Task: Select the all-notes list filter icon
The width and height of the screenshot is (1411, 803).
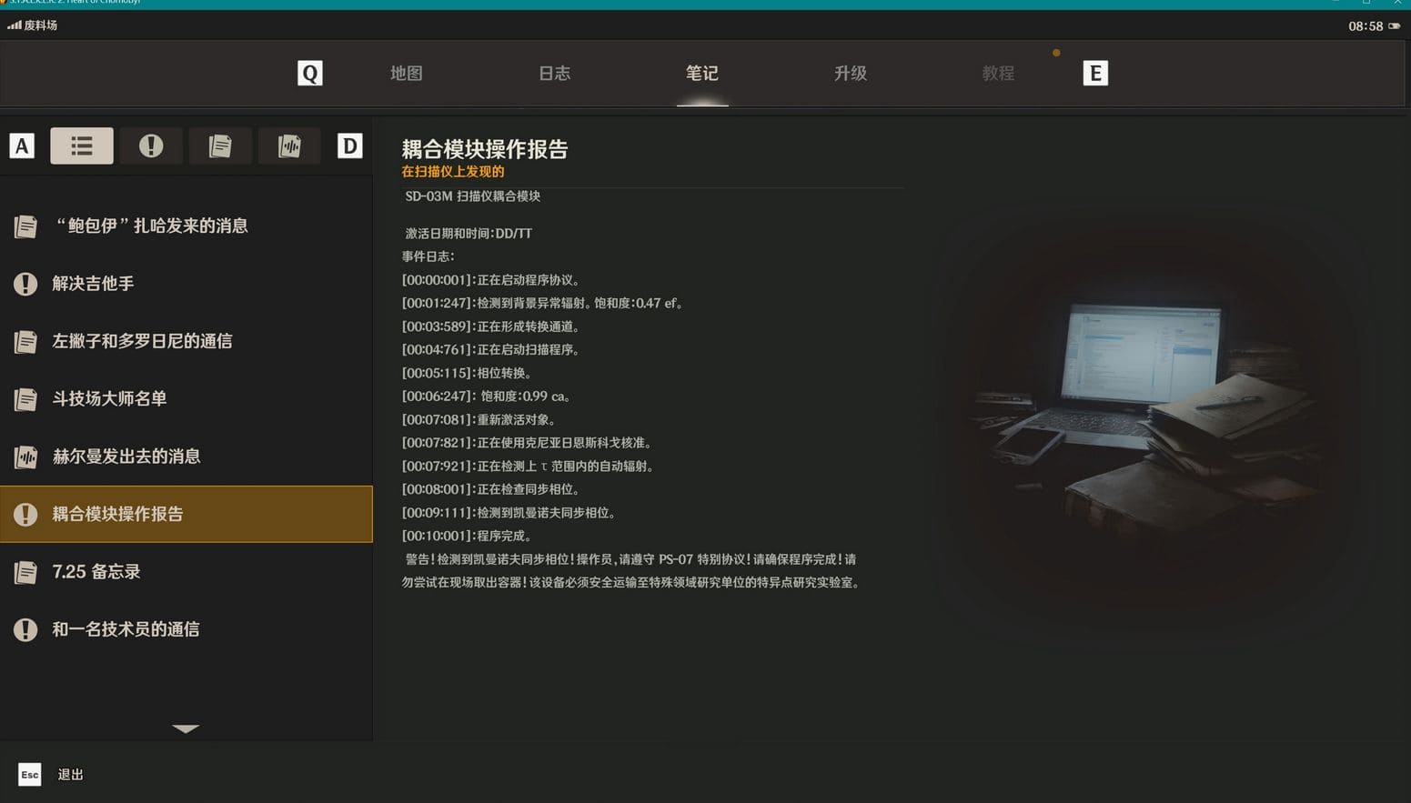Action: point(82,146)
